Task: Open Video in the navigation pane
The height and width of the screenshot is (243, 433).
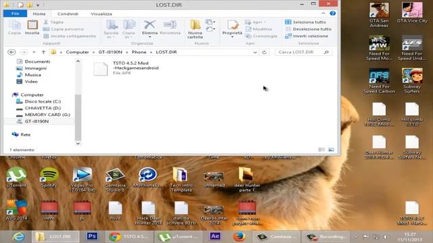Action: [x=27, y=82]
